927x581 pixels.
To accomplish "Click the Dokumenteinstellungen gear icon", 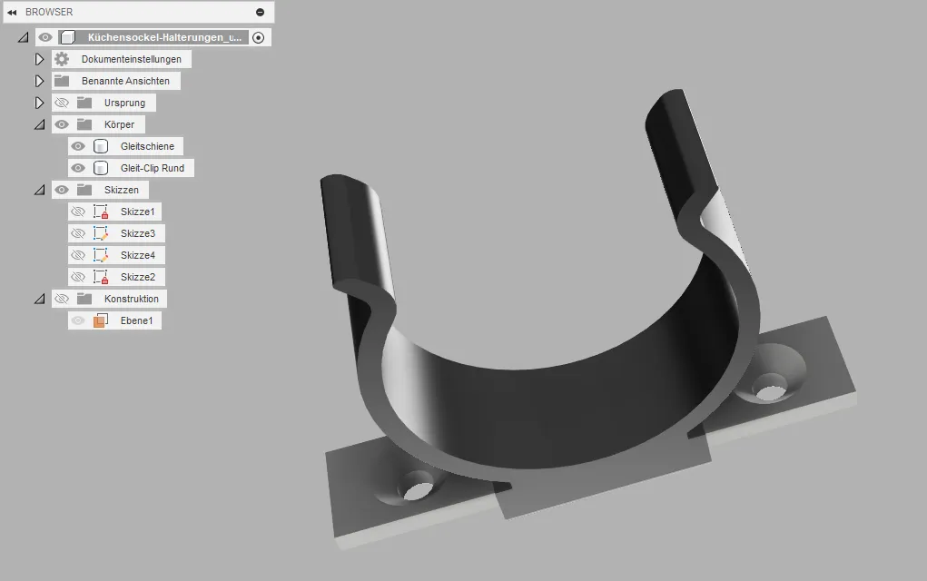I will point(62,59).
